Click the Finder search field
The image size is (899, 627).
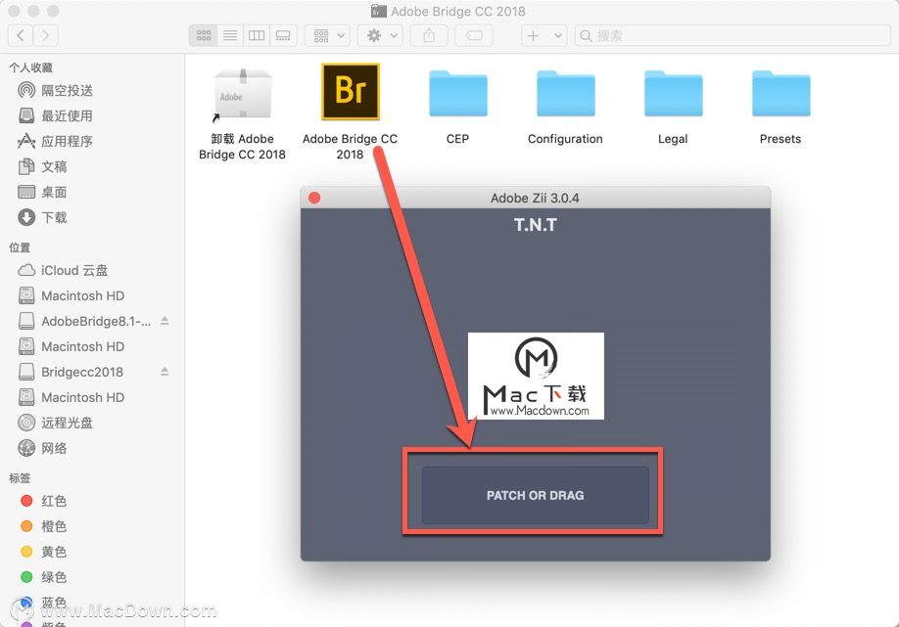733,35
